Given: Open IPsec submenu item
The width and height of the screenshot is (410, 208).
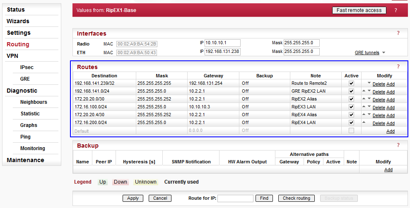Looking at the screenshot, I should coord(27,67).
